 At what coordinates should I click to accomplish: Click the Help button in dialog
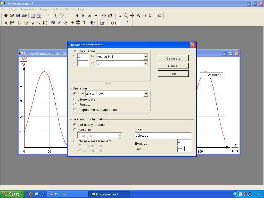[173, 74]
